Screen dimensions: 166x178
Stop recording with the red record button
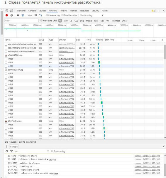pyautogui.click(x=7, y=15)
